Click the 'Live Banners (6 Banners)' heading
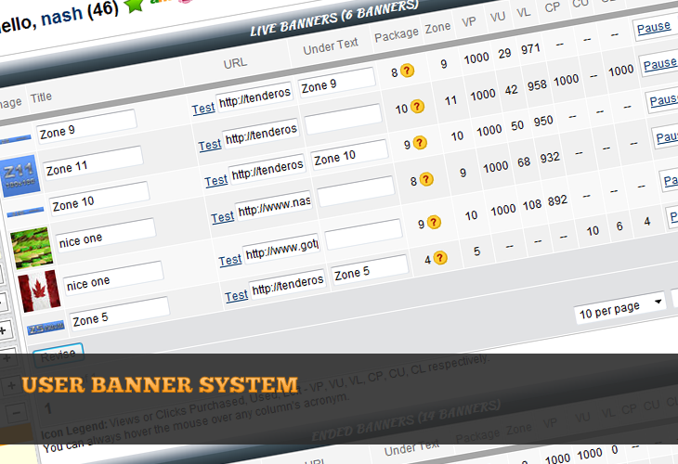678x464 pixels. (x=334, y=19)
